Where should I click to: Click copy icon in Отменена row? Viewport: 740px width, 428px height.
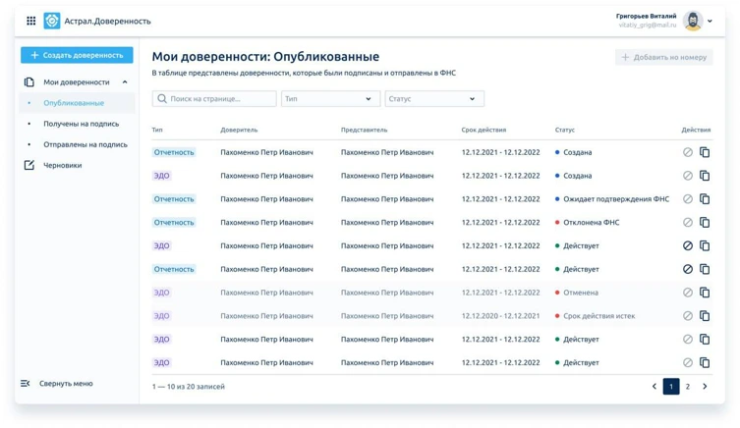tap(705, 293)
